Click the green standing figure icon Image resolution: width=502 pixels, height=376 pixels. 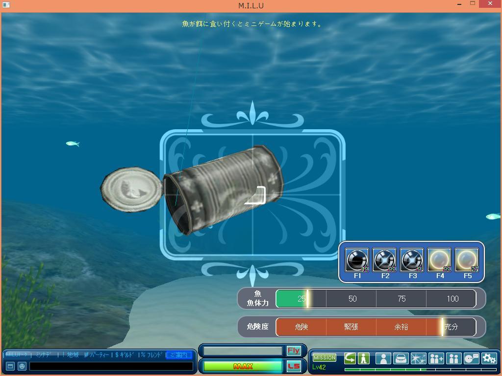click(x=364, y=358)
